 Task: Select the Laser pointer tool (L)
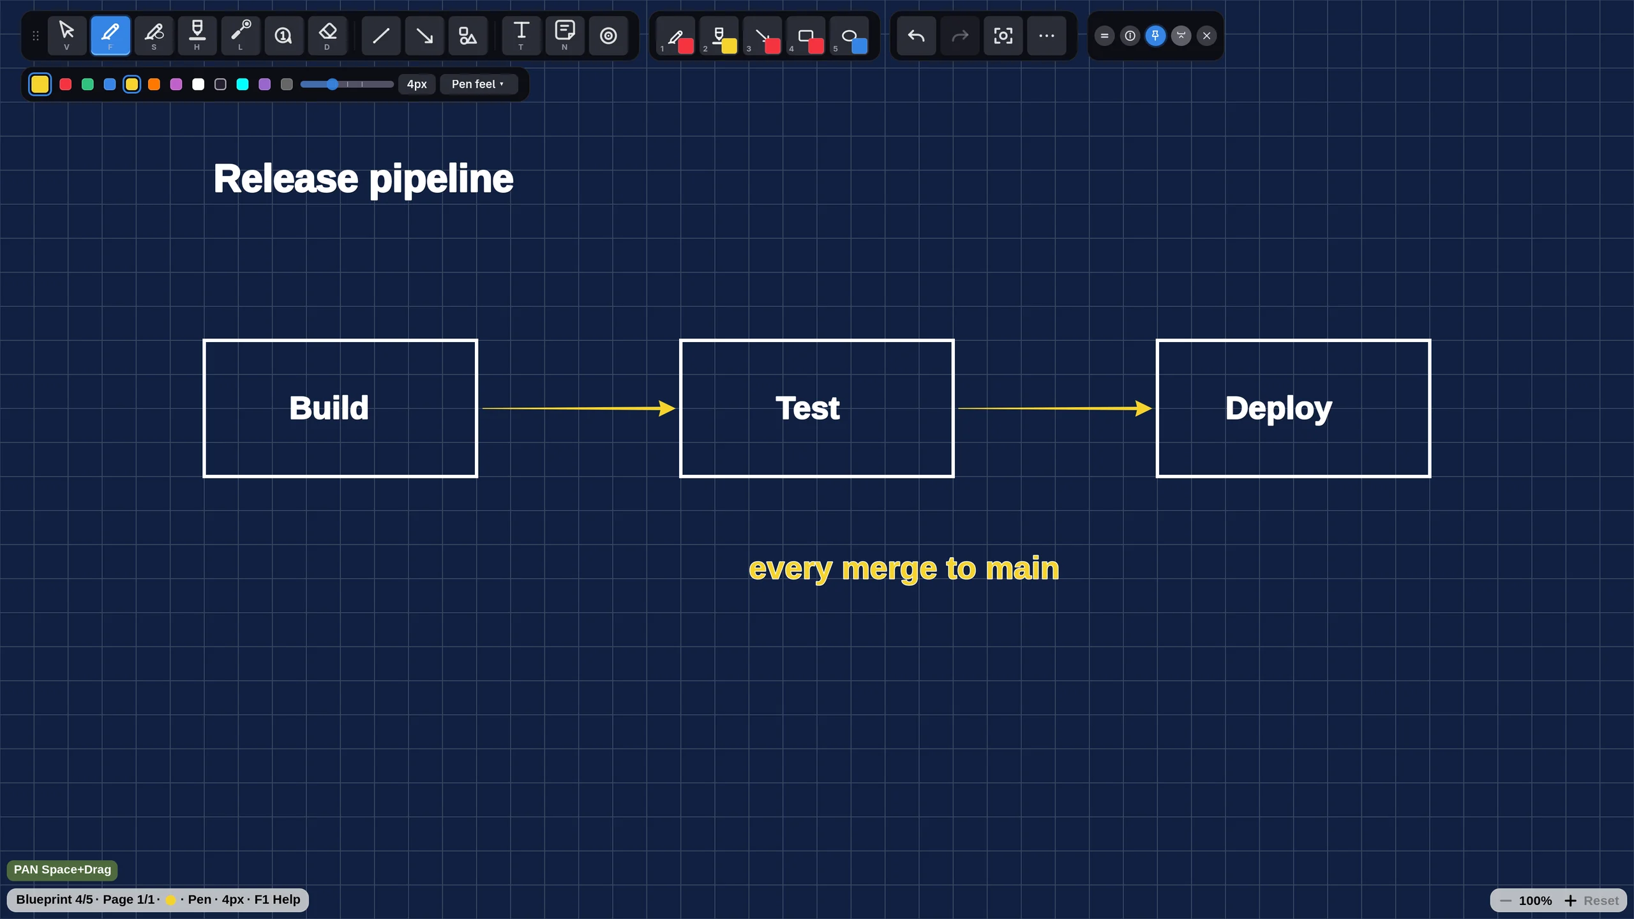point(241,36)
